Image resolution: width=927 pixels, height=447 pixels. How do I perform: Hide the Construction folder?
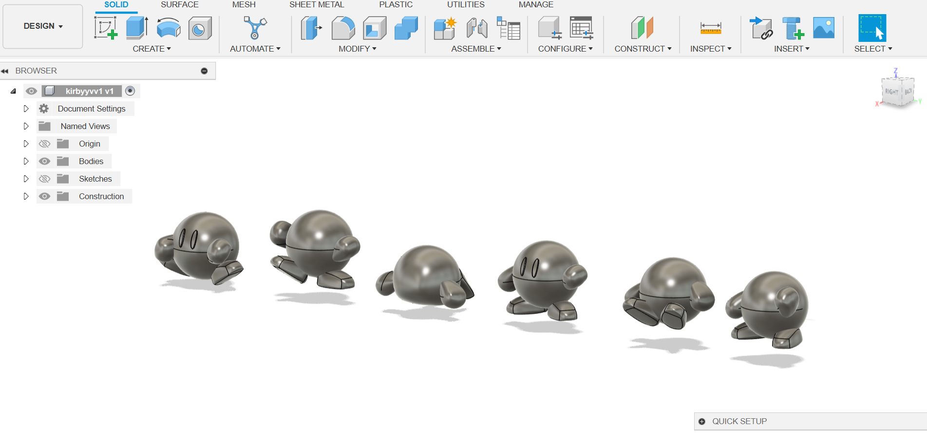[x=44, y=196]
